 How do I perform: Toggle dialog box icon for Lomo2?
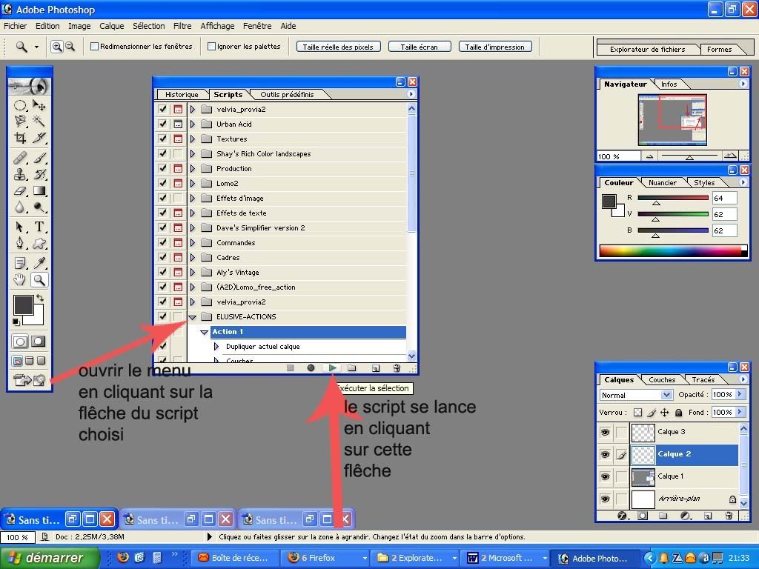[x=178, y=184]
